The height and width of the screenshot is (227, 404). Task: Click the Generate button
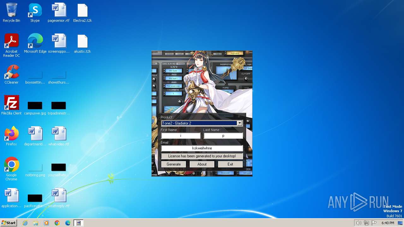pyautogui.click(x=174, y=164)
